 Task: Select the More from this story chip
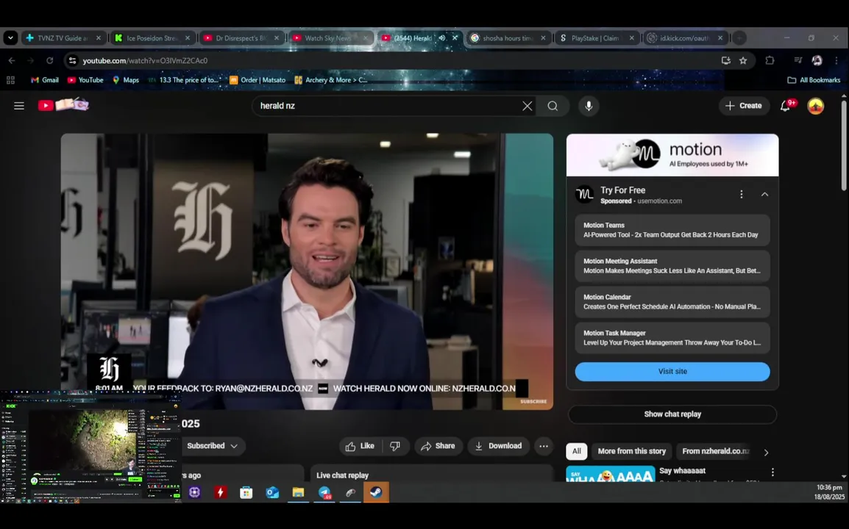631,451
